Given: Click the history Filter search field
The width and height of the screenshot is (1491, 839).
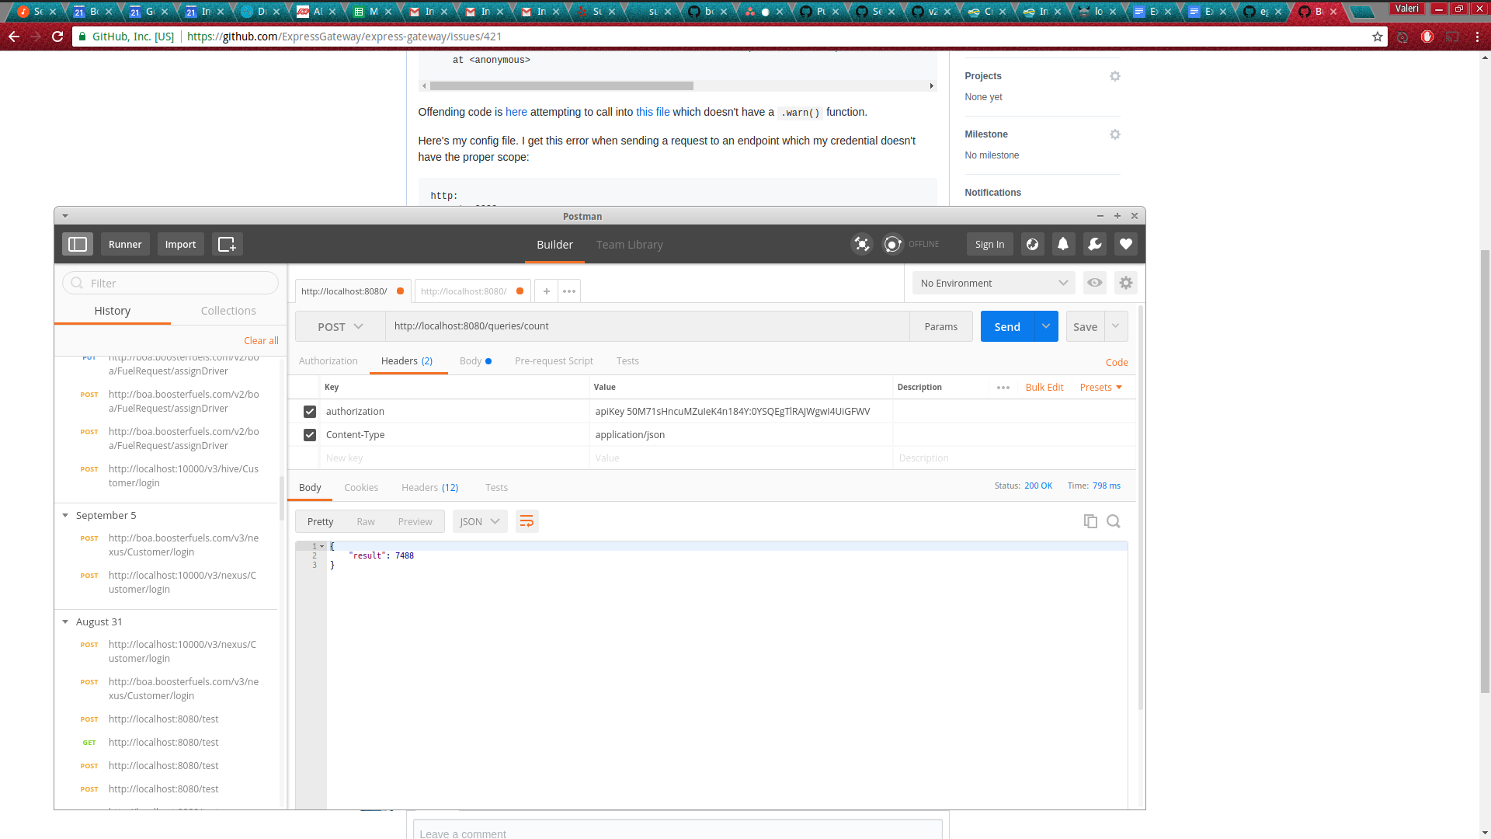Looking at the screenshot, I should coord(171,284).
